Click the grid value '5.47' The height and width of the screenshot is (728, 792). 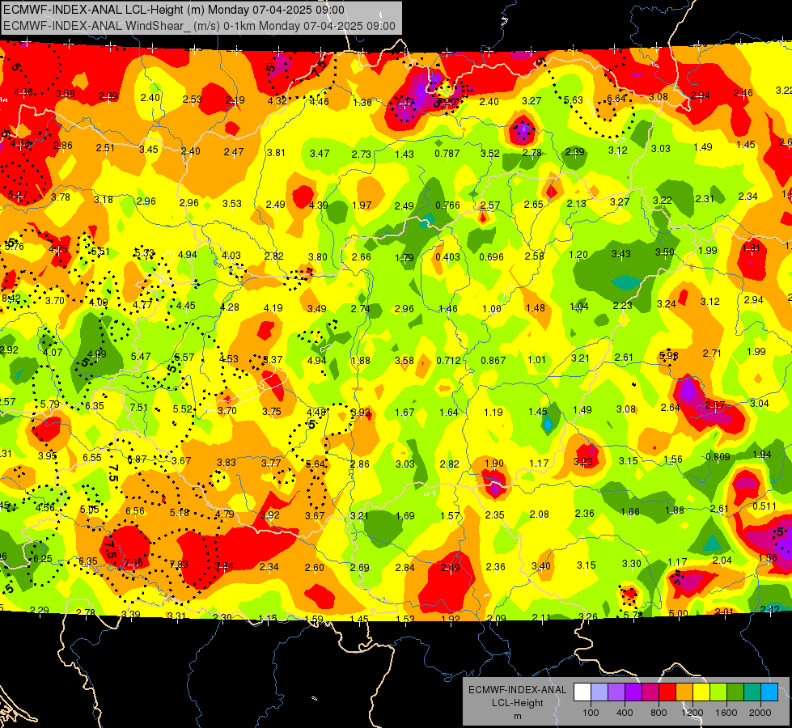pyautogui.click(x=141, y=356)
